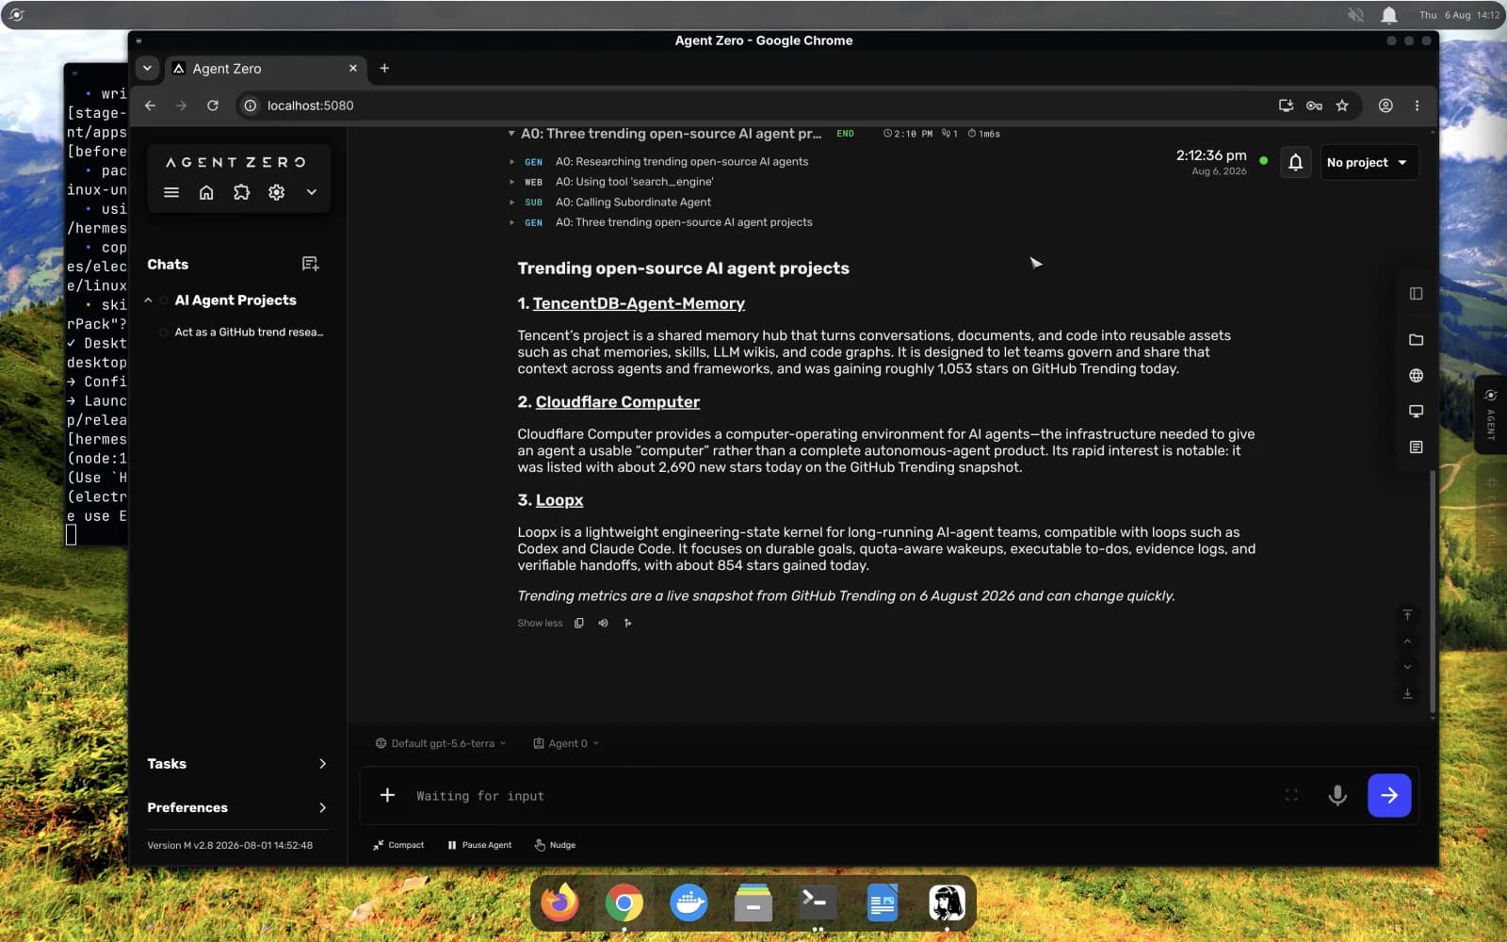Start a new chat with the Chats icon
This screenshot has height=942, width=1507.
coord(310,264)
